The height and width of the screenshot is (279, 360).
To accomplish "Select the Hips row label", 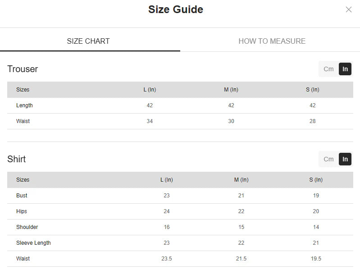I will pos(22,211).
